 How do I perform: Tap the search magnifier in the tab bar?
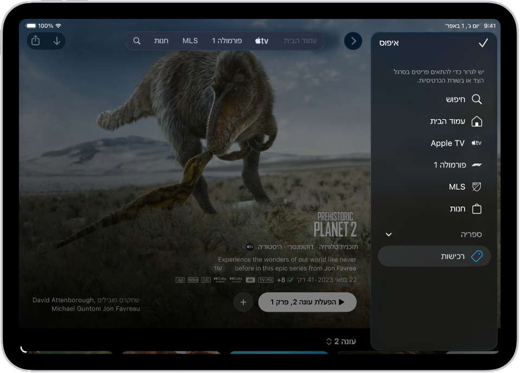click(137, 41)
